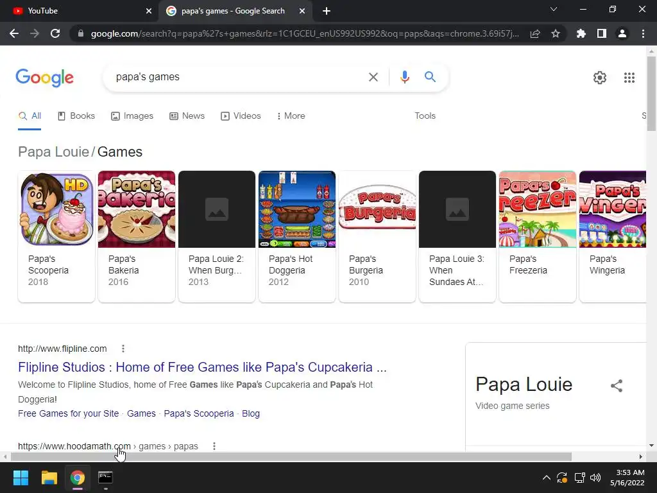657x493 pixels.
Task: Open options for hoodamath.com result
Action: coord(214,446)
